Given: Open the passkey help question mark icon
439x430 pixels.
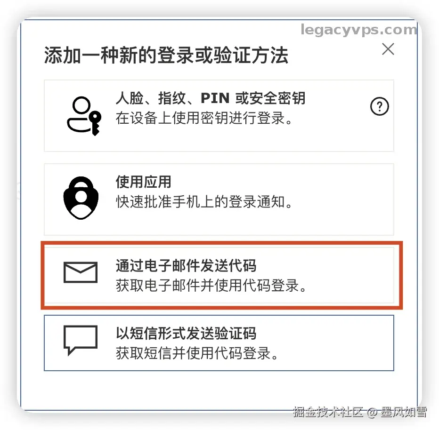Looking at the screenshot, I should point(379,106).
